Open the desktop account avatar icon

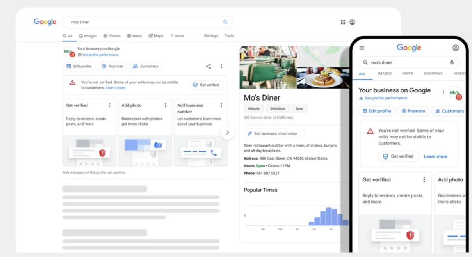[352, 22]
